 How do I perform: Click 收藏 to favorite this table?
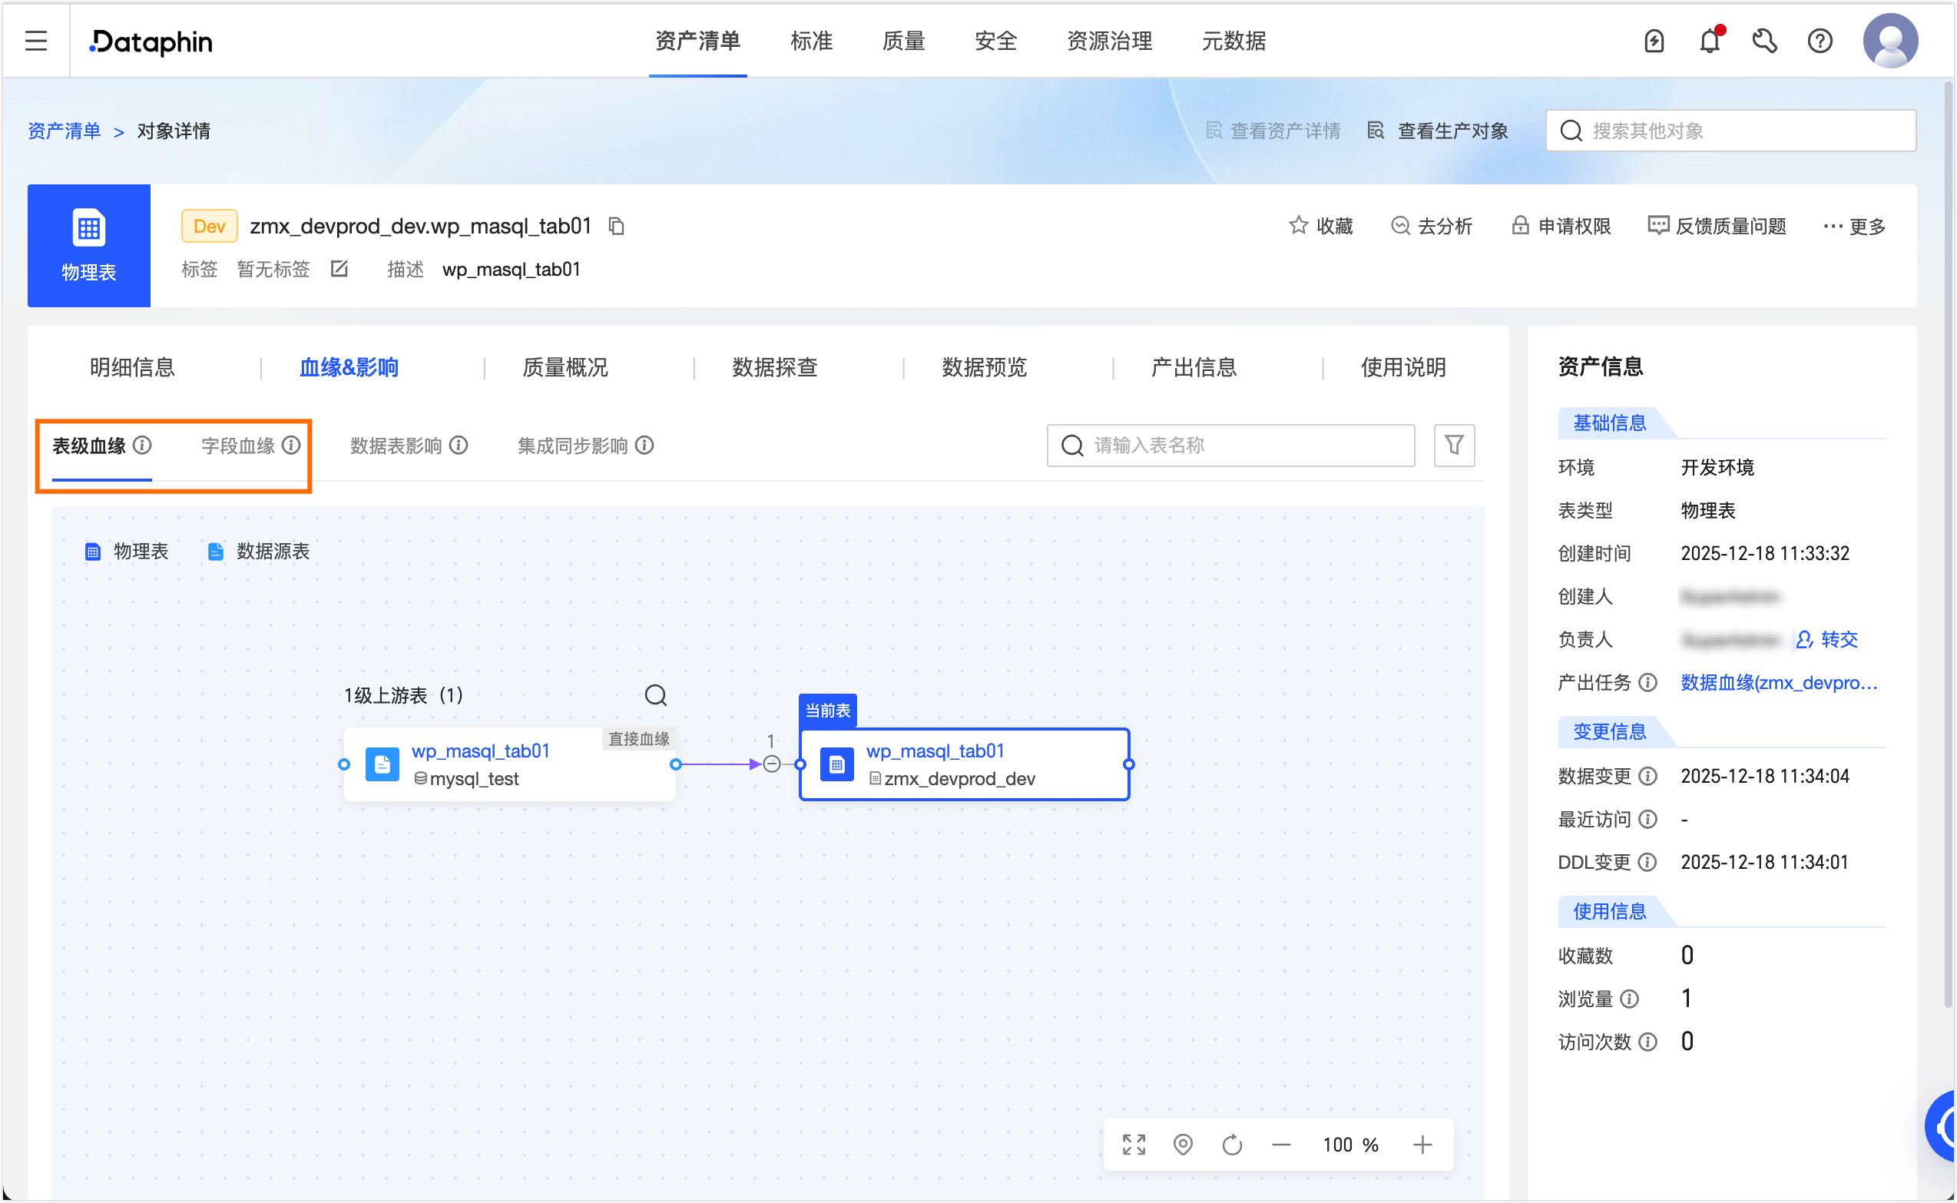coord(1320,227)
